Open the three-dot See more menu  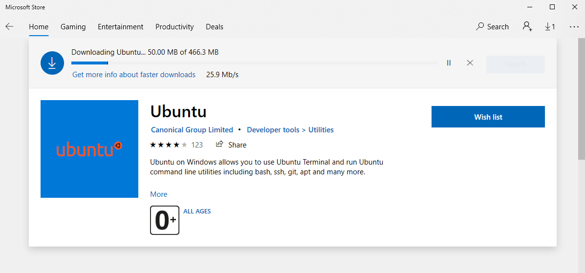click(x=574, y=27)
